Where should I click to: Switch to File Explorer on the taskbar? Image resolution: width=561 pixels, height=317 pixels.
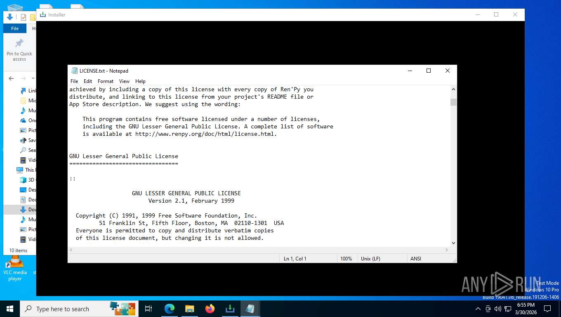click(x=189, y=309)
